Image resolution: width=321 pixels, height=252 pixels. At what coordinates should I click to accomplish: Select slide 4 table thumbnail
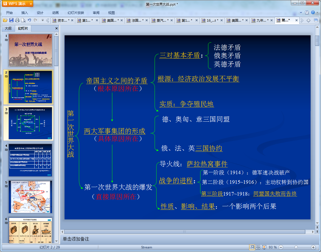(30, 160)
